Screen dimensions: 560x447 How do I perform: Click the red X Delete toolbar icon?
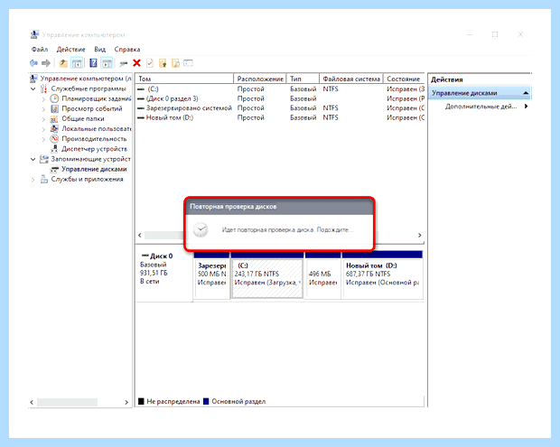click(x=136, y=63)
